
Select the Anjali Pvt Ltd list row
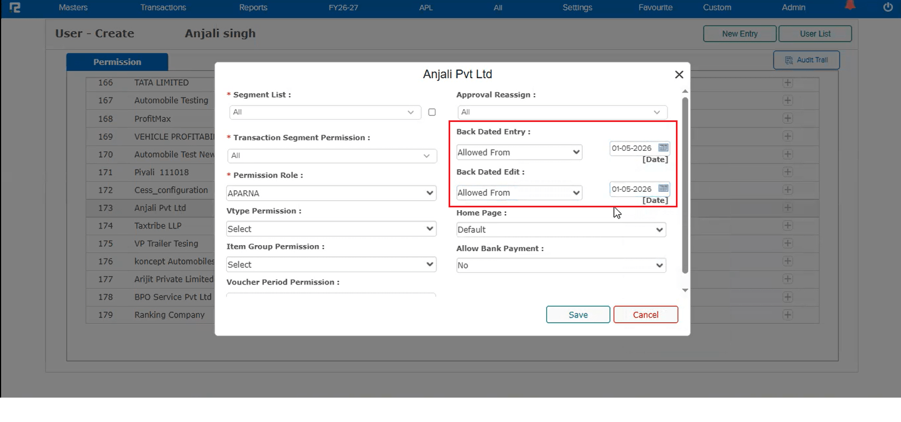pyautogui.click(x=452, y=208)
